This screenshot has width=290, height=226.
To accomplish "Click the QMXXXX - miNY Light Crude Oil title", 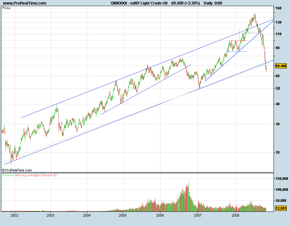I will click(x=139, y=3).
